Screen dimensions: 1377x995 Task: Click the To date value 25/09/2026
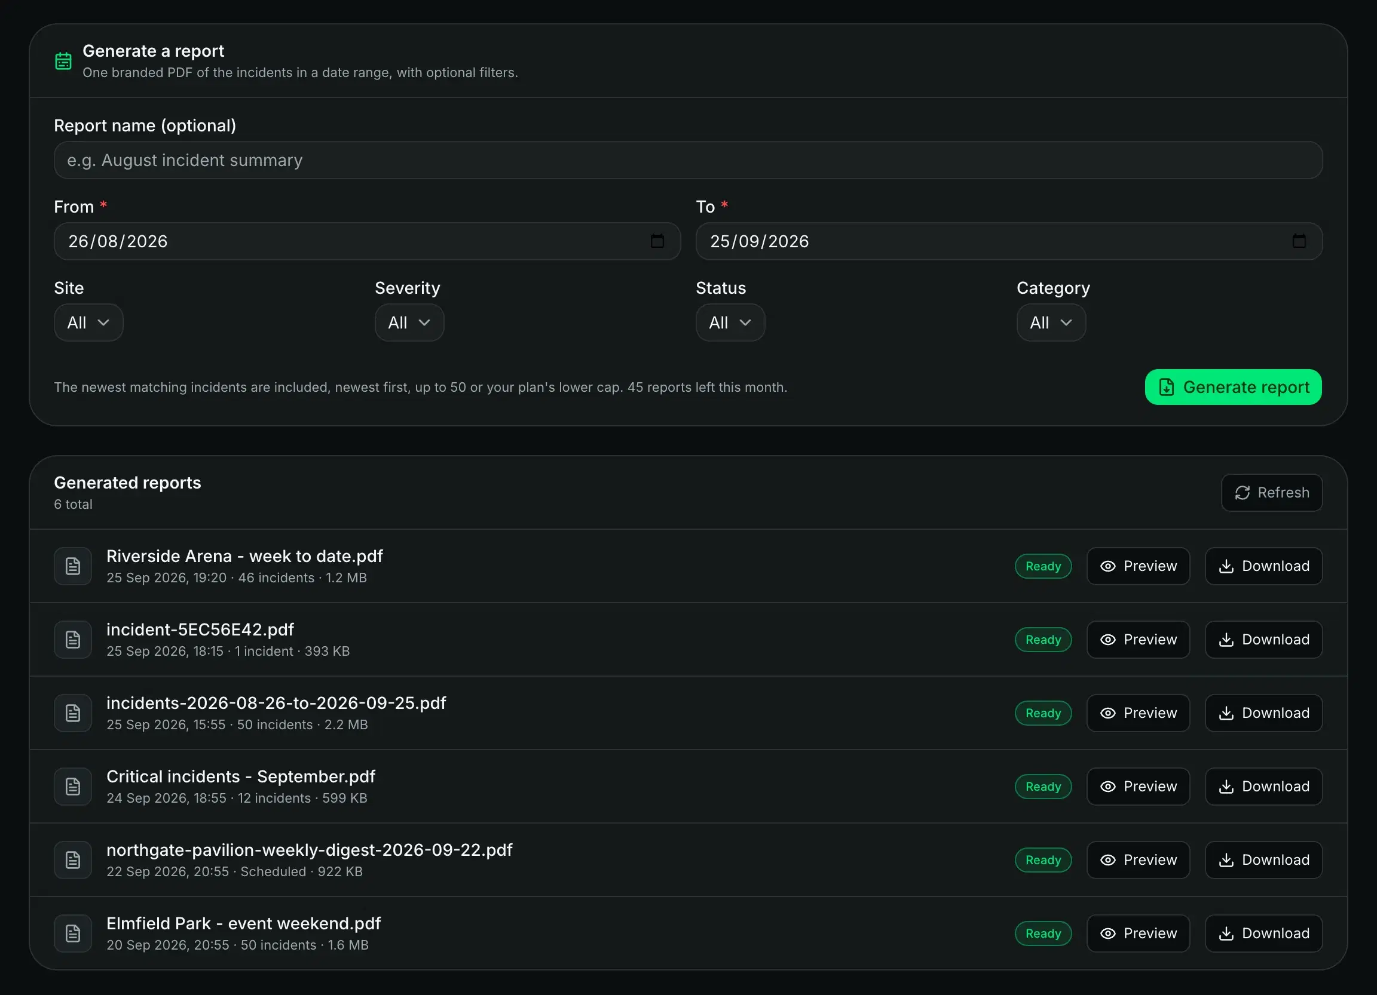click(x=760, y=241)
